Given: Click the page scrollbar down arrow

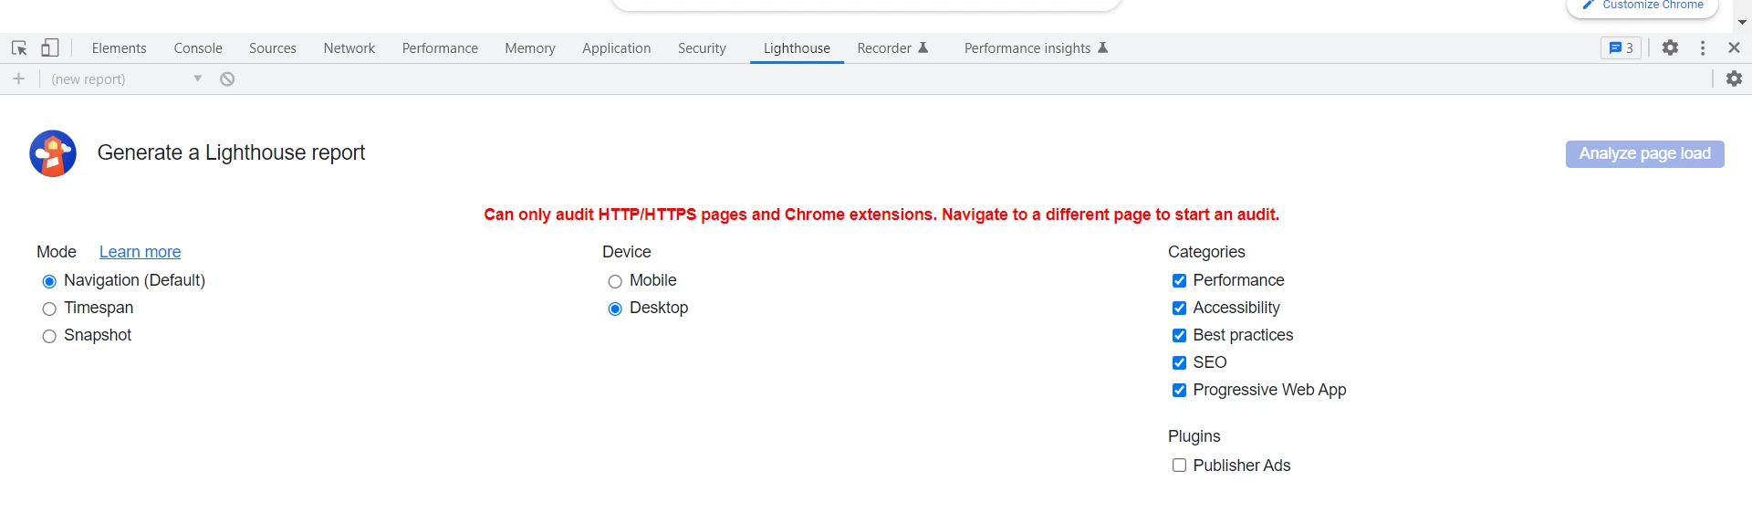Looking at the screenshot, I should click(x=1743, y=23).
